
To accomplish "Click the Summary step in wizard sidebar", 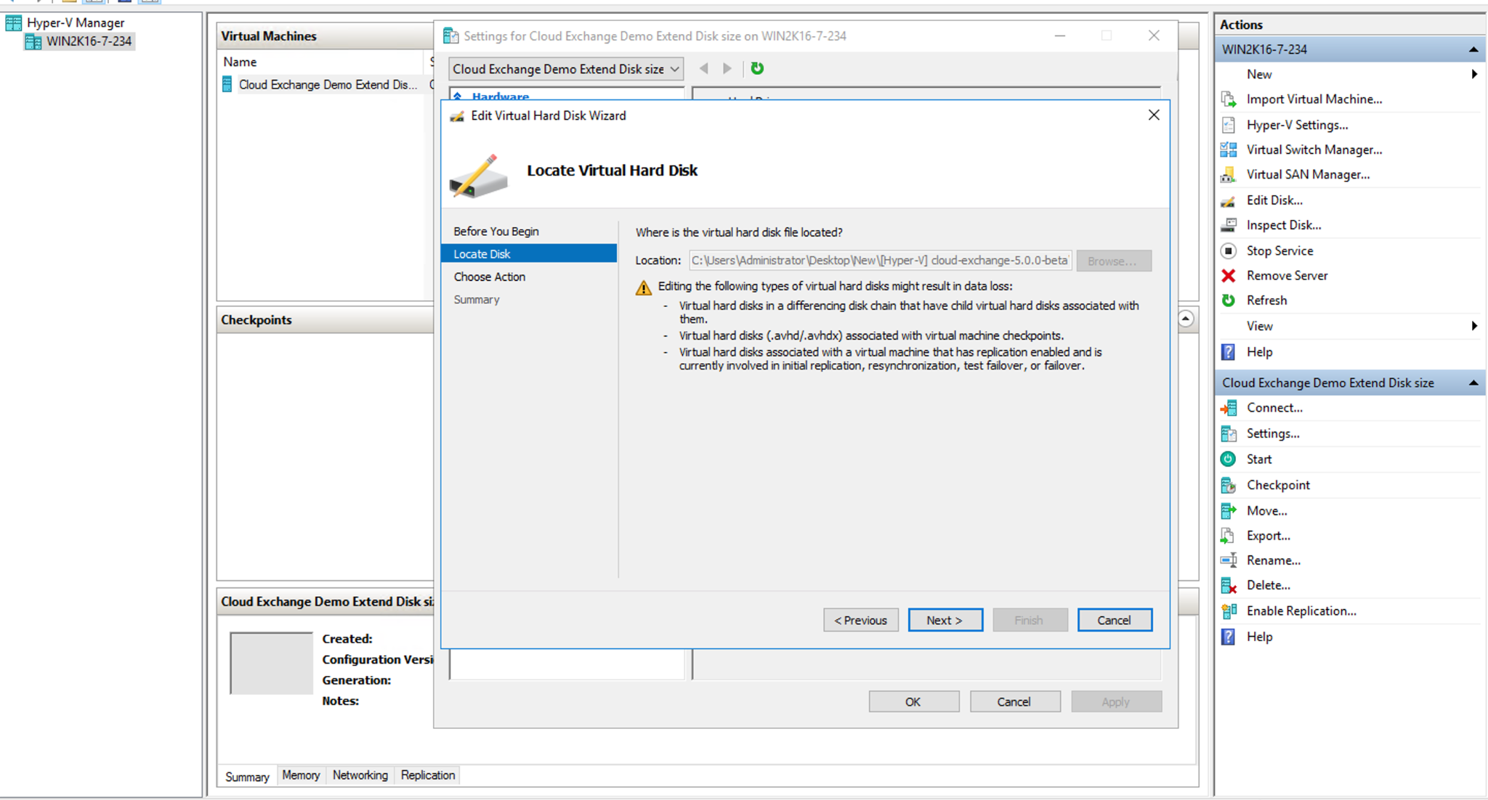I will pyautogui.click(x=477, y=299).
